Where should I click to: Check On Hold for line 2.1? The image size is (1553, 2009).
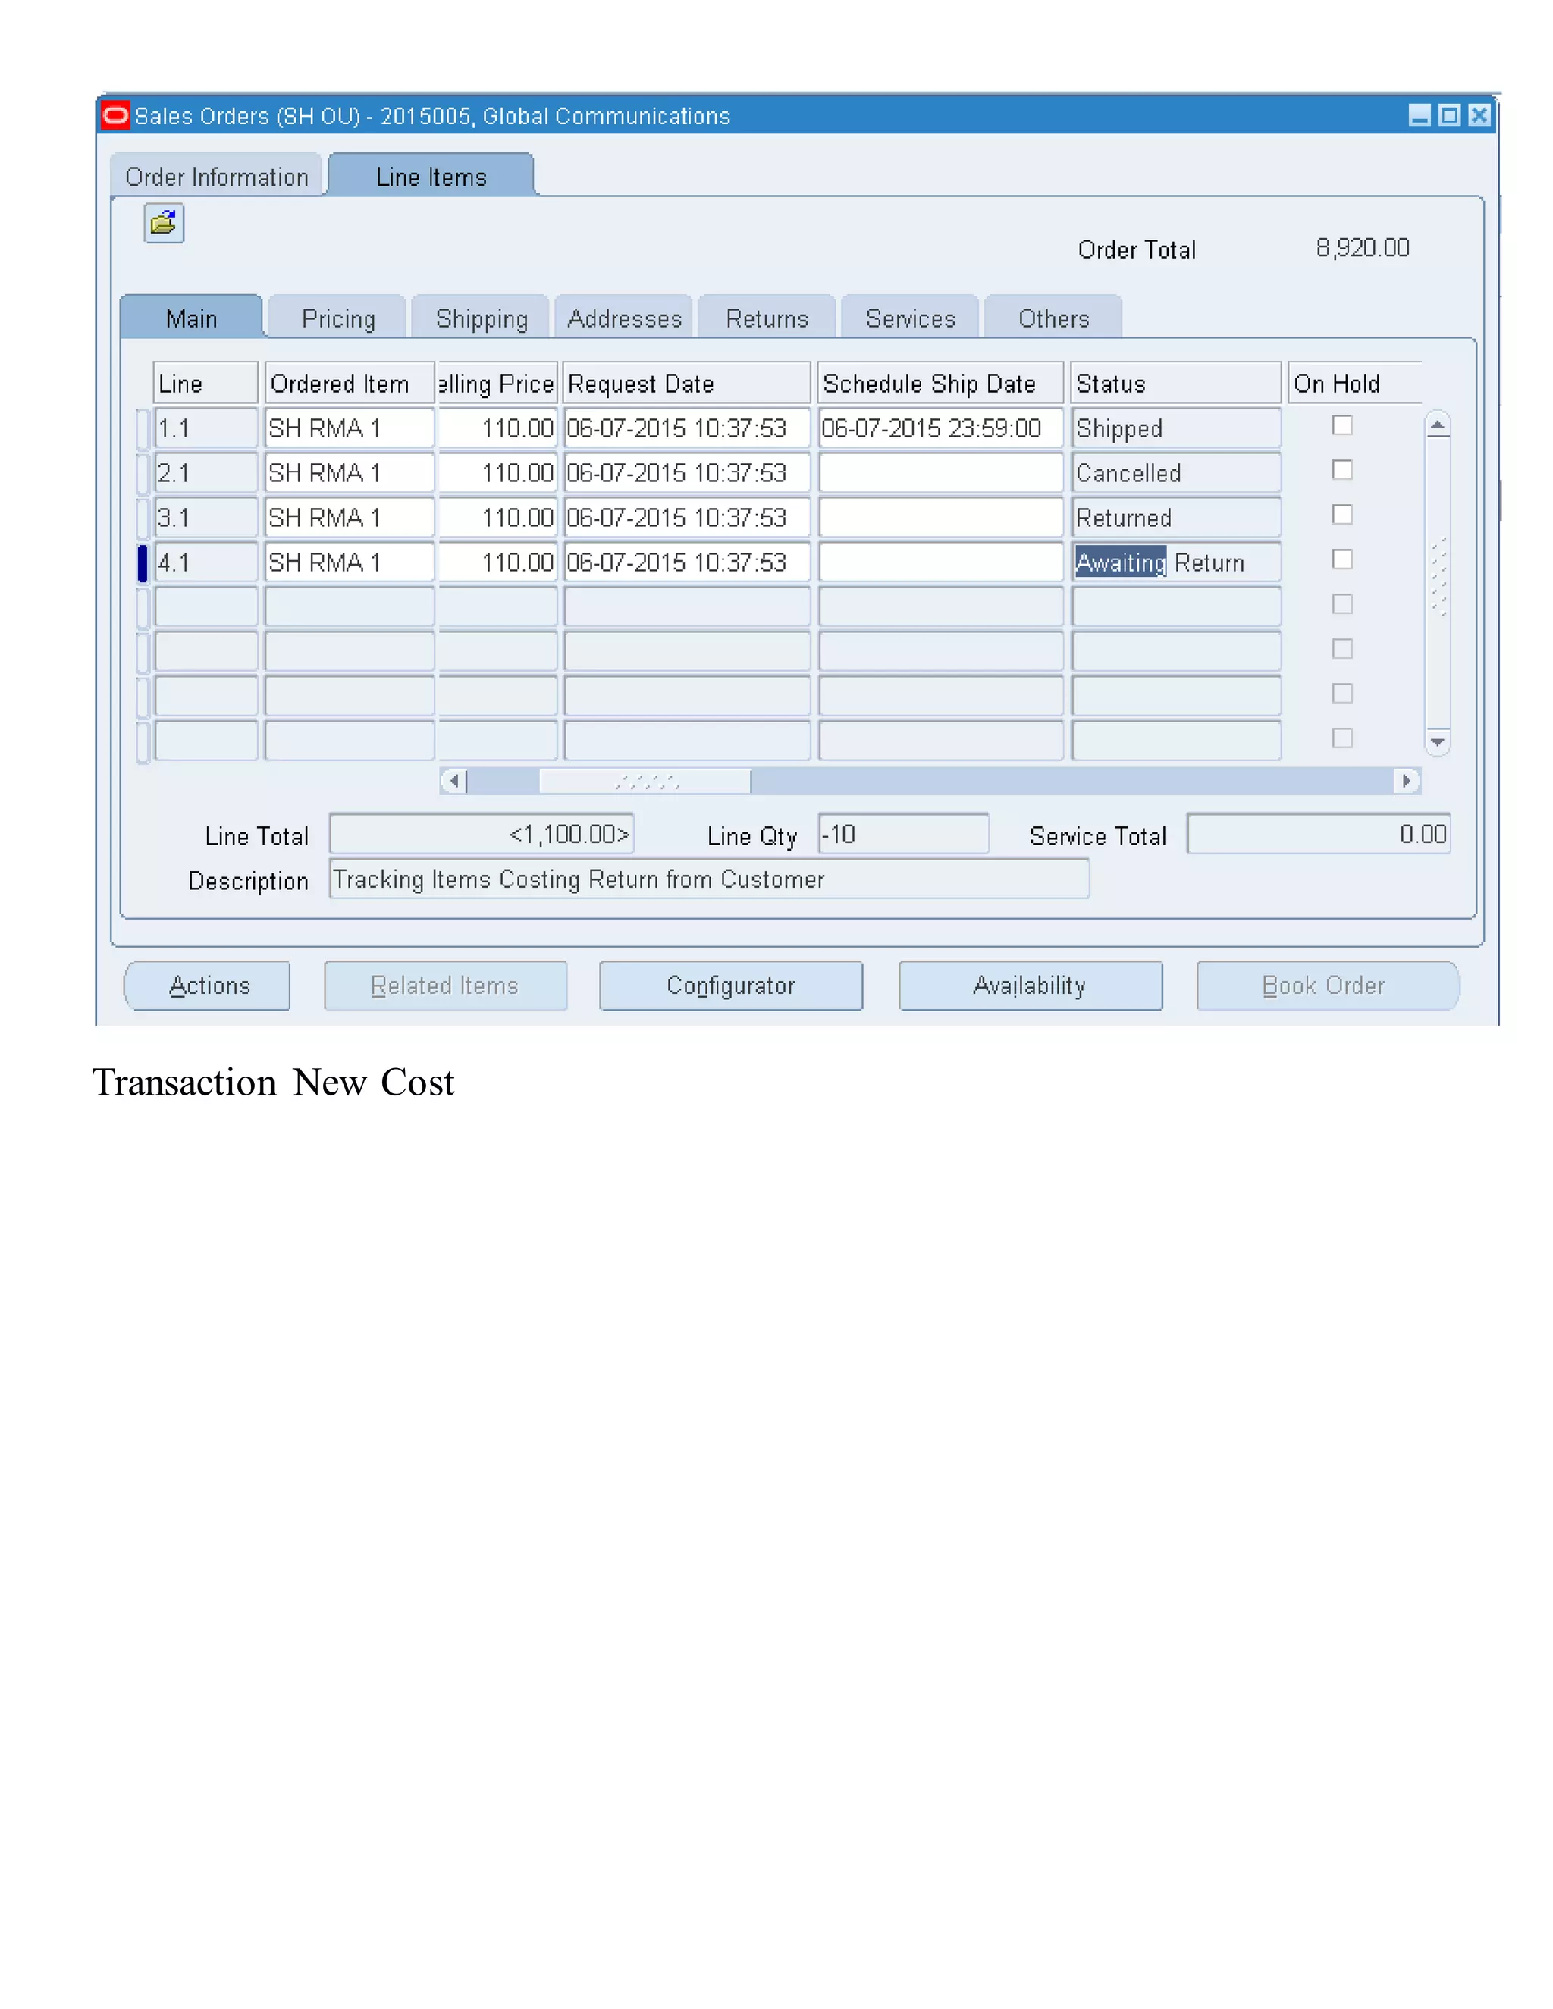tap(1342, 470)
